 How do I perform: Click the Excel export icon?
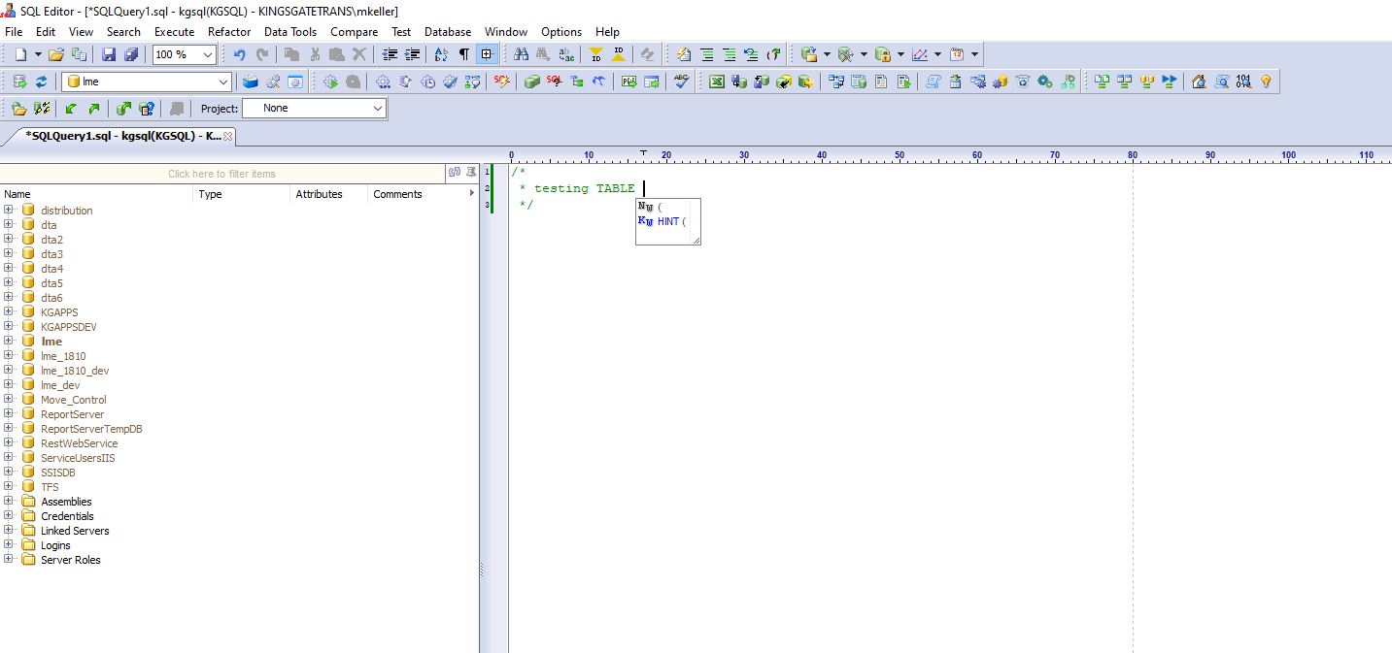point(717,82)
